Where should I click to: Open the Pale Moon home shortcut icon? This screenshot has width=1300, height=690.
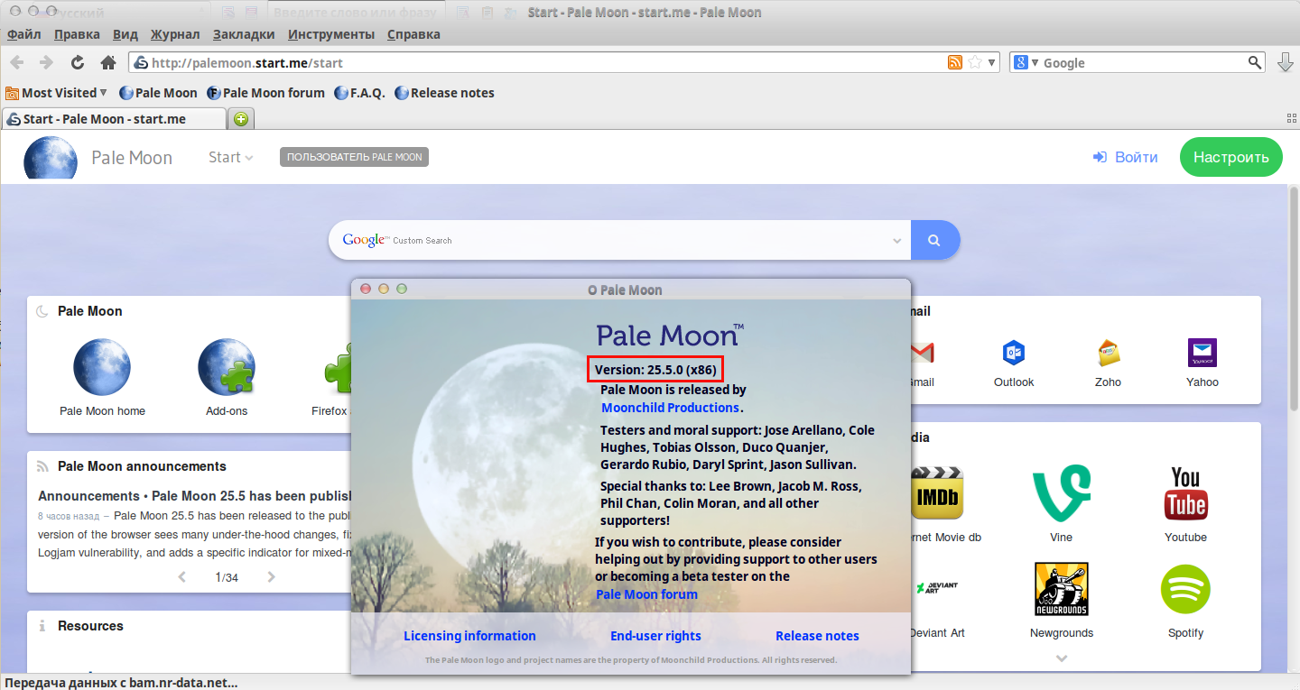pos(102,367)
